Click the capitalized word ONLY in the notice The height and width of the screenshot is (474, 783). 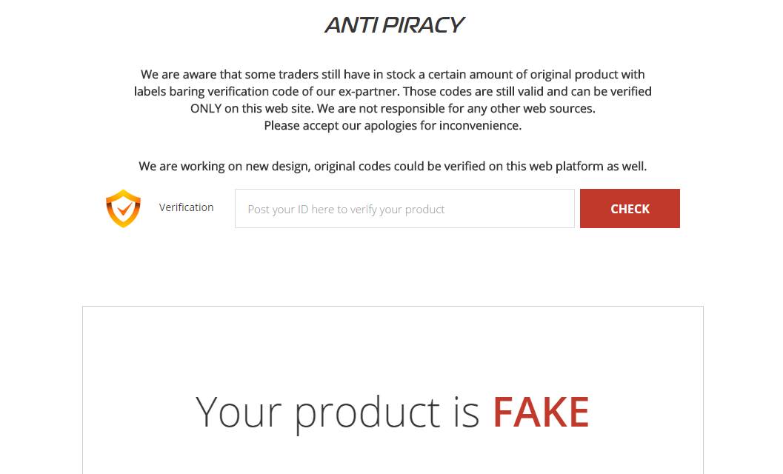(x=206, y=108)
